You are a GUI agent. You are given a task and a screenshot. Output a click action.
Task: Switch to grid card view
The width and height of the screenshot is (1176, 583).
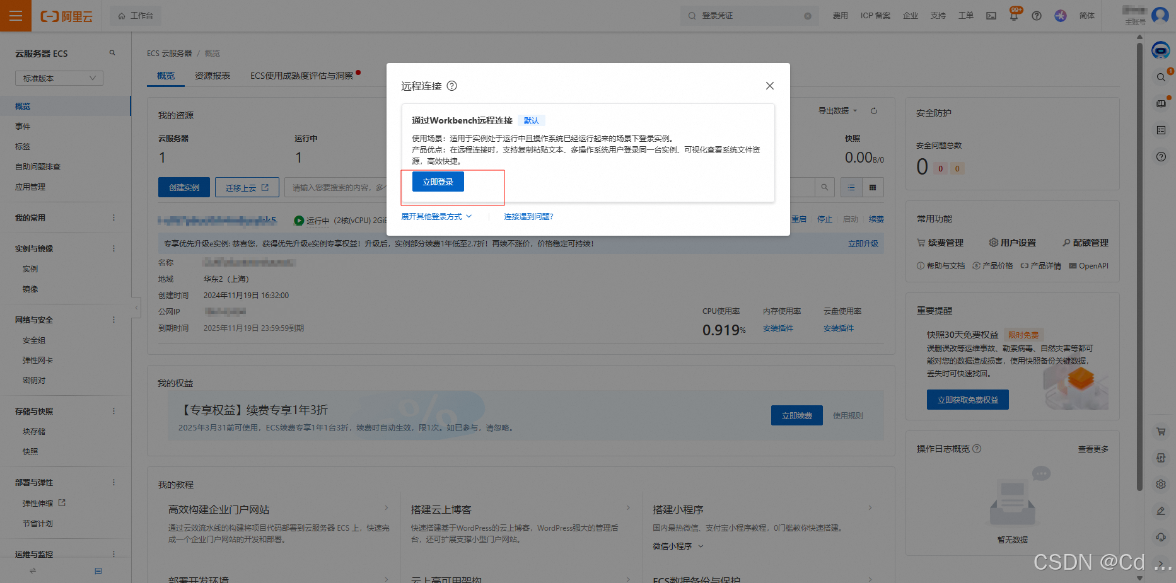(x=873, y=187)
